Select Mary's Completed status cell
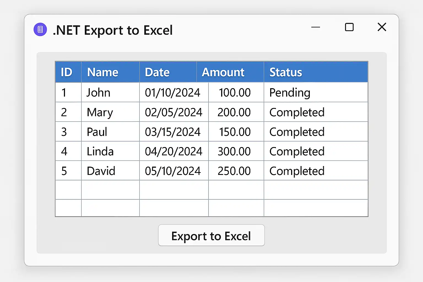 pyautogui.click(x=316, y=112)
